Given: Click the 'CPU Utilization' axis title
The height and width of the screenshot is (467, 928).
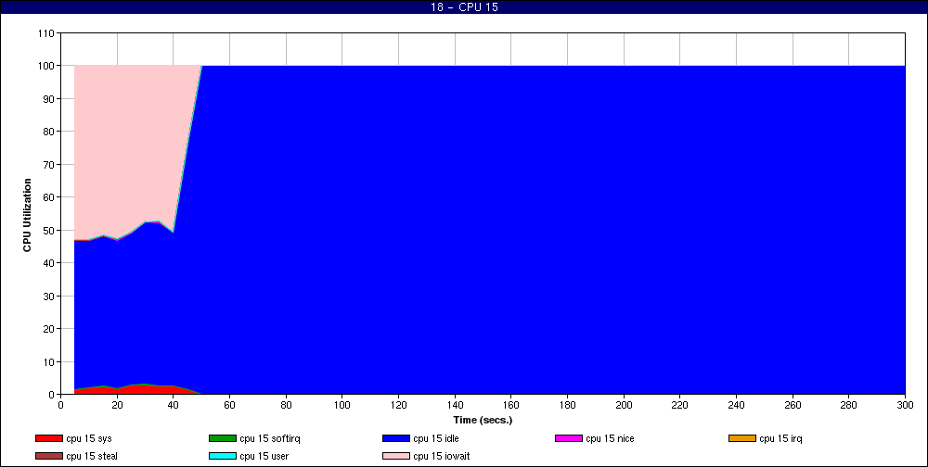Looking at the screenshot, I should [x=27, y=215].
